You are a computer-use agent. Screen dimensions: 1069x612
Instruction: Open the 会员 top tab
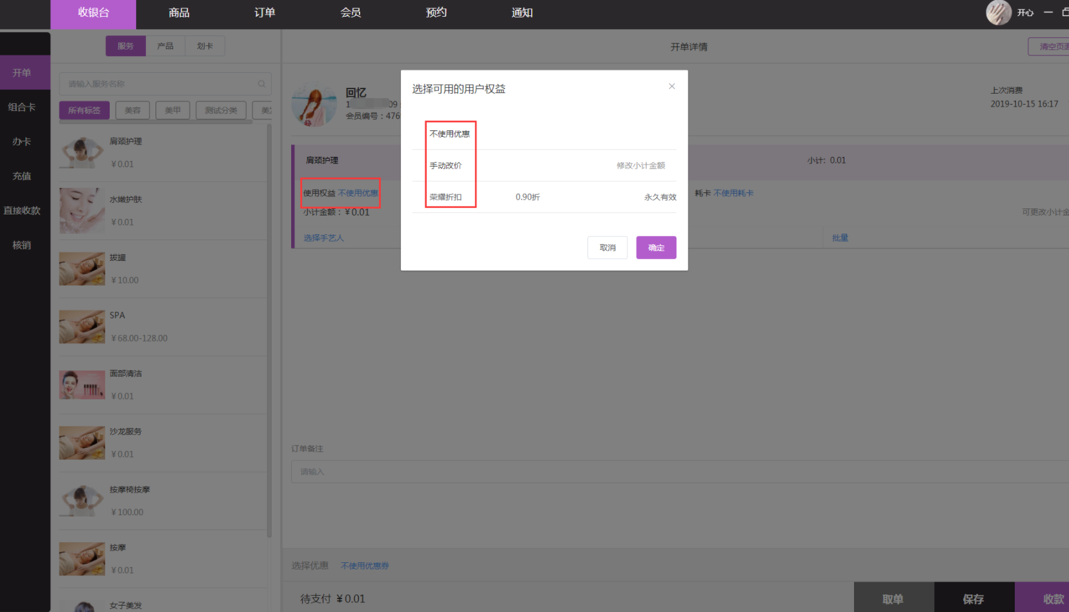351,13
